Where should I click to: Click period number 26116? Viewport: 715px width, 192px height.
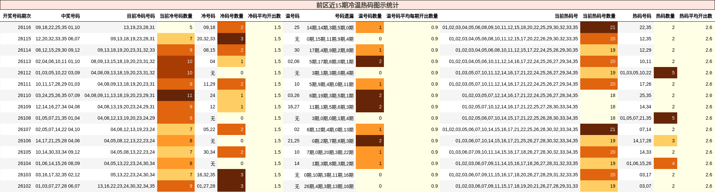(24, 27)
